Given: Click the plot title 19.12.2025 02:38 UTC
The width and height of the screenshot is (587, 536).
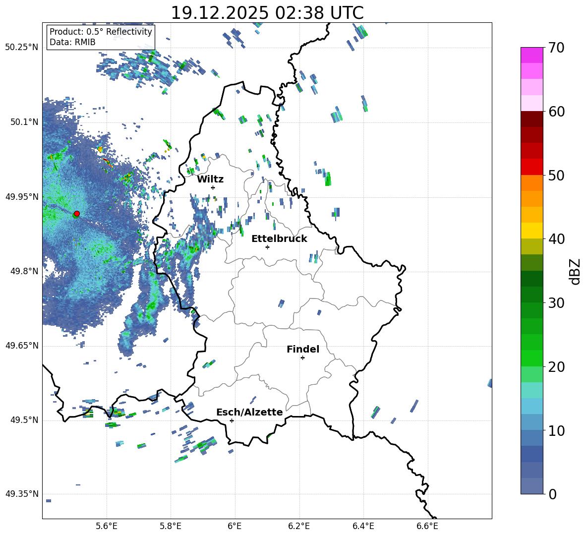Looking at the screenshot, I should [x=267, y=13].
